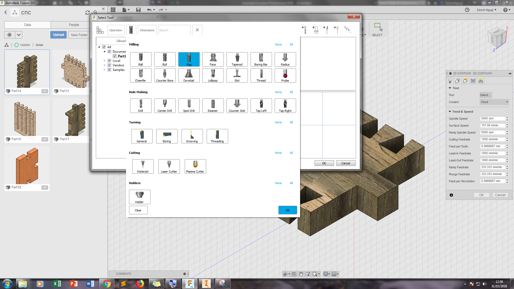Switch to the People tab

(x=74, y=25)
